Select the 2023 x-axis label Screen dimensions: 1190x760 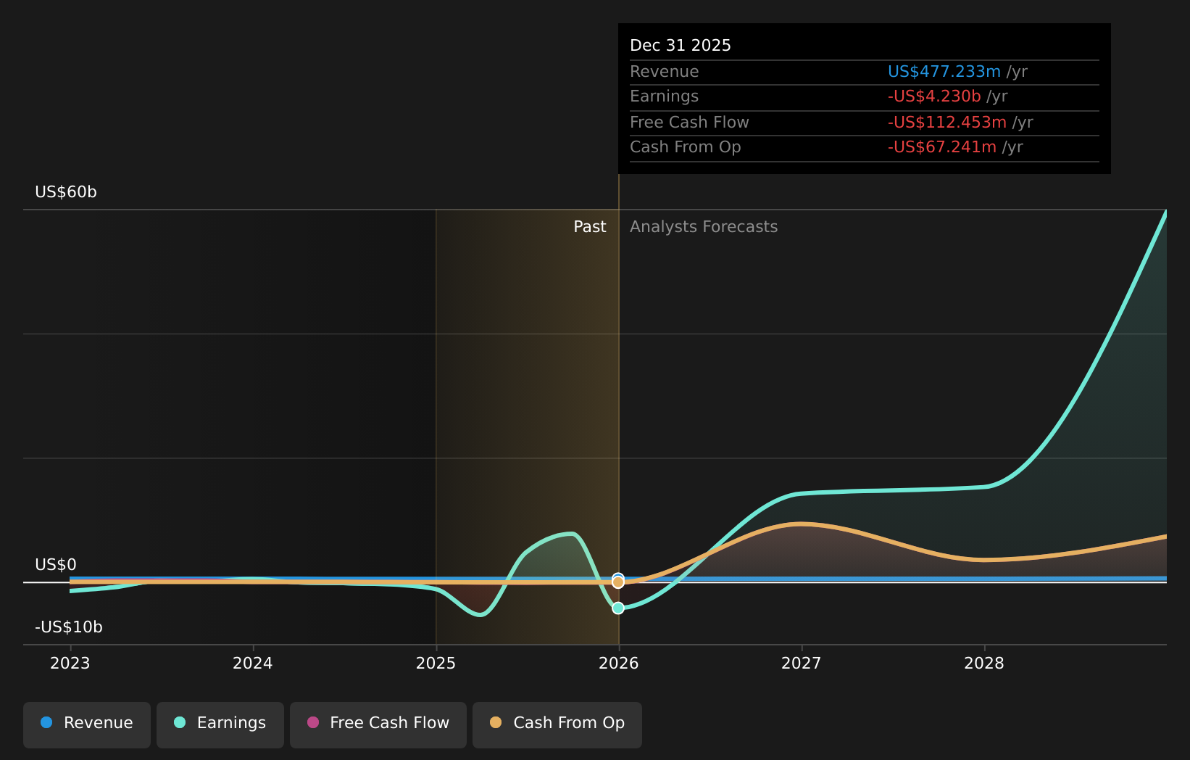(x=70, y=664)
